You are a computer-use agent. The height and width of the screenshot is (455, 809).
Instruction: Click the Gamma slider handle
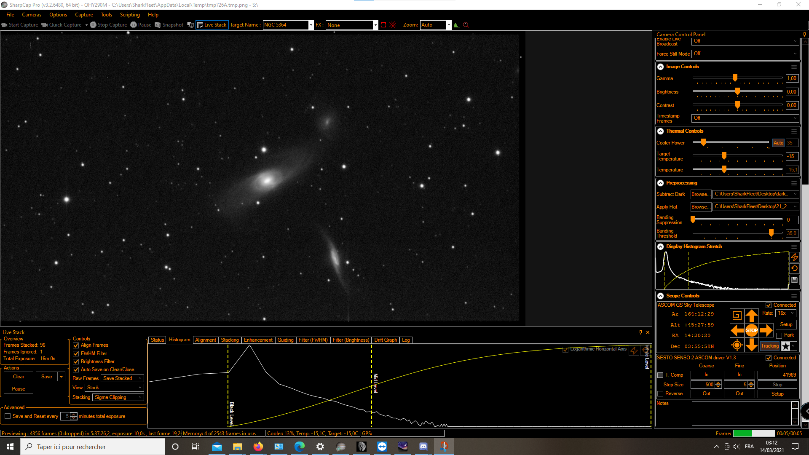click(x=735, y=78)
